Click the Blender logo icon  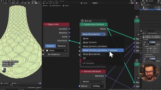coord(1,1)
